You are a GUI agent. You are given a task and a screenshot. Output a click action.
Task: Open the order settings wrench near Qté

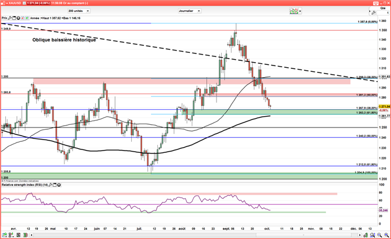point(374,13)
